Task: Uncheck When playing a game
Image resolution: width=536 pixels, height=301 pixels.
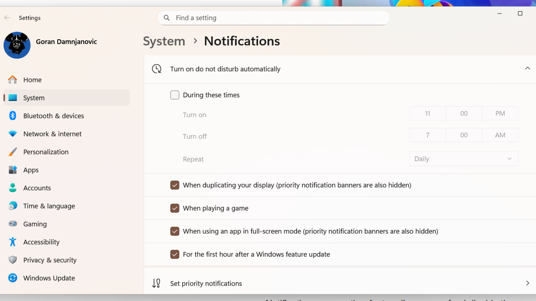Action: [175, 208]
